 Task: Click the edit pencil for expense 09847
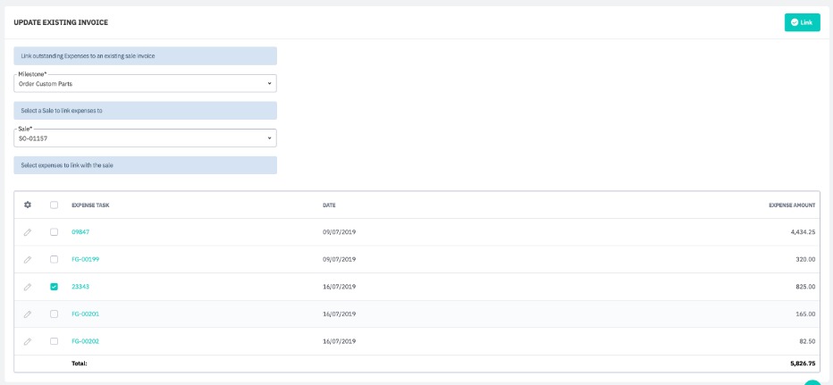click(28, 232)
